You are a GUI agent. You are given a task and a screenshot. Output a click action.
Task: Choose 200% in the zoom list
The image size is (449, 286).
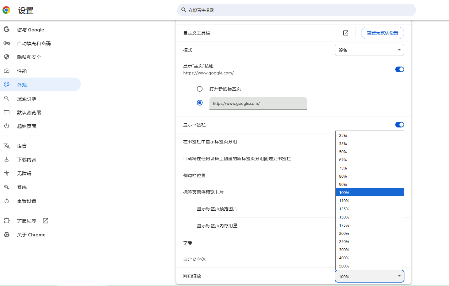click(x=370, y=233)
